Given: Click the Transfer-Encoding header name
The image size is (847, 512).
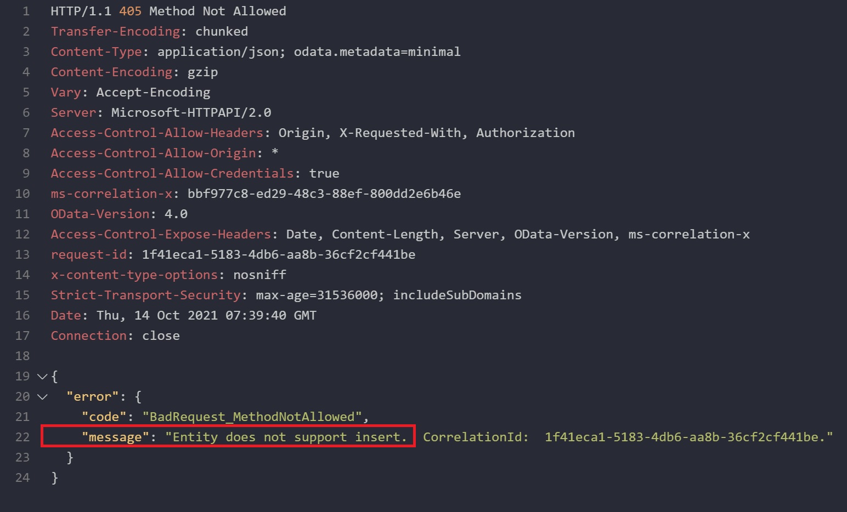Looking at the screenshot, I should (115, 32).
